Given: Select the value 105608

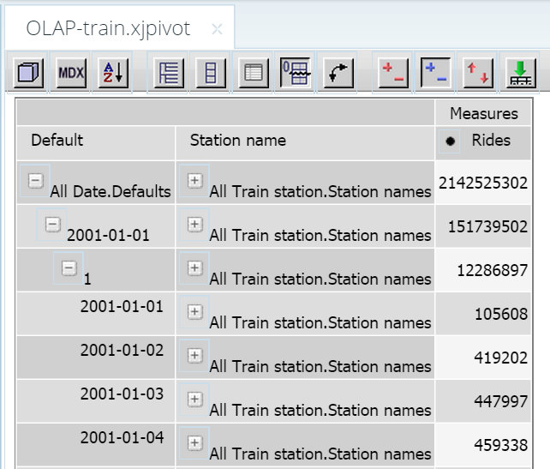Looking at the screenshot, I should 501,314.
